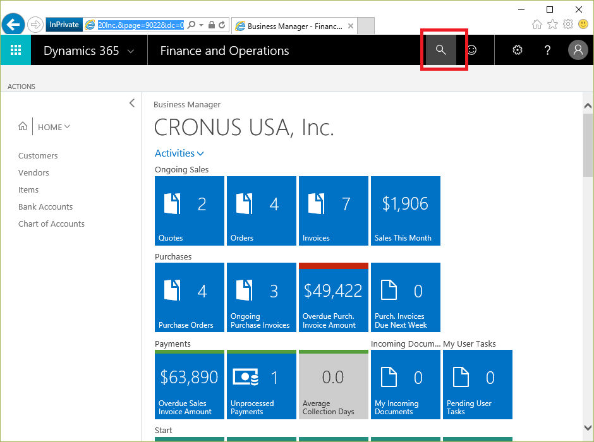Viewport: 594px width, 442px height.
Task: Click the Finance and Operations title
Action: (x=224, y=51)
